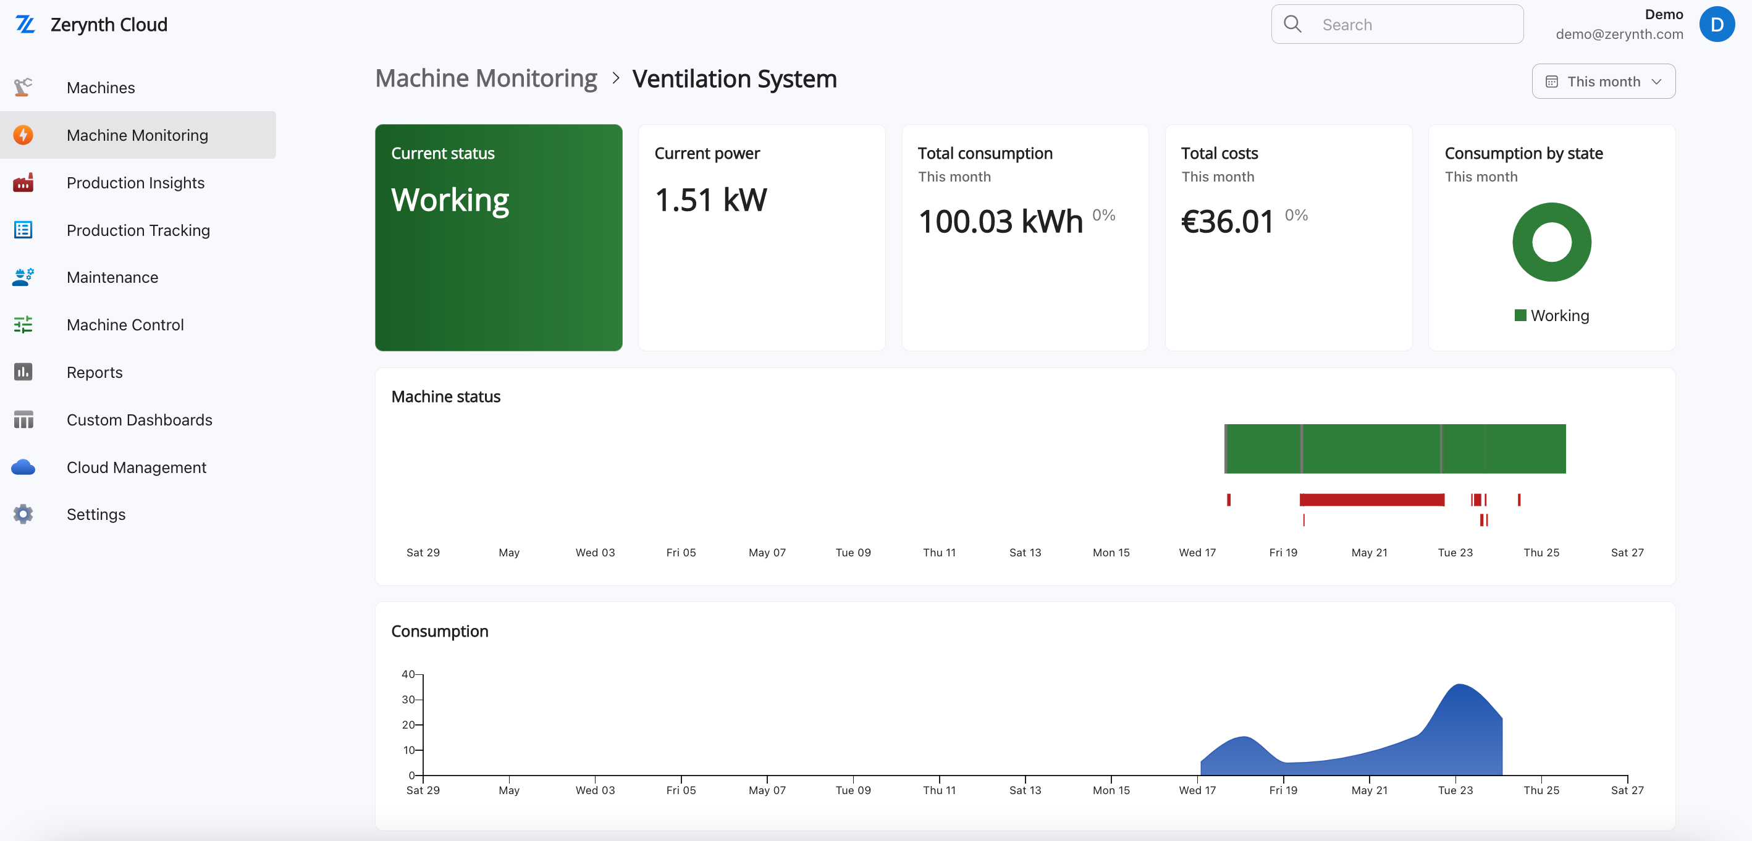Expand the This month date range selector
Screen dimensions: 1752x841
point(1603,81)
